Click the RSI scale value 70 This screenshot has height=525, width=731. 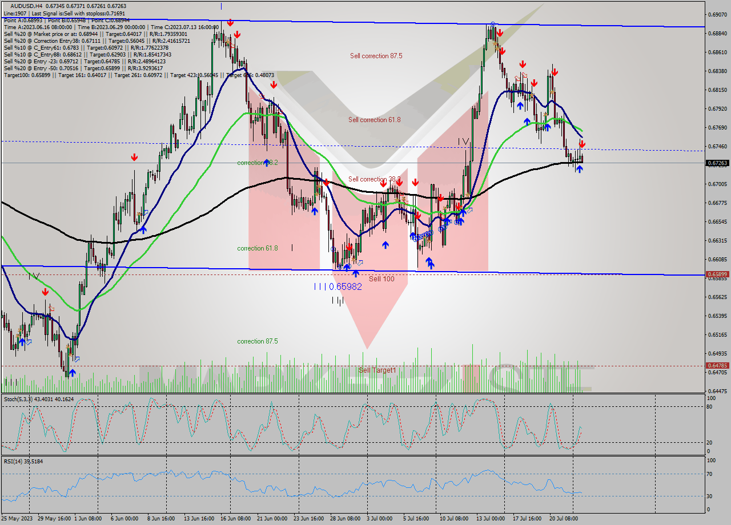[x=710, y=474]
